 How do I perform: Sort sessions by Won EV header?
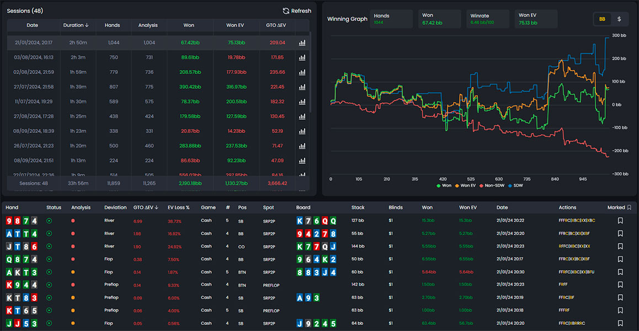[235, 25]
